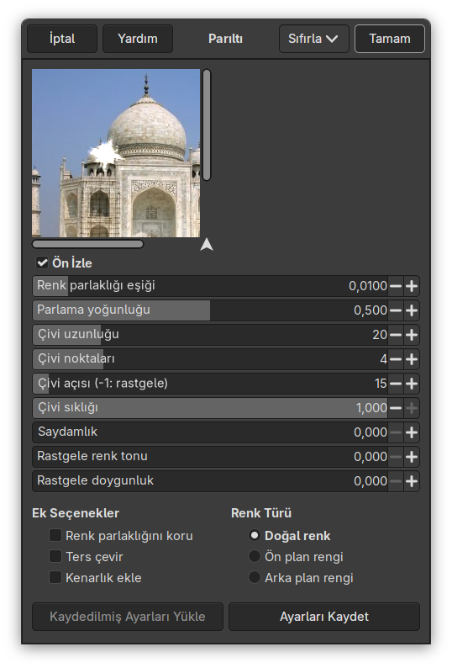
Task: Increase Saydamlık with plus icon
Action: coord(411,432)
